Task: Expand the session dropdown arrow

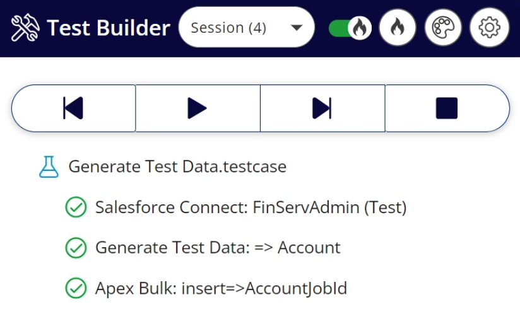Action: (x=297, y=28)
